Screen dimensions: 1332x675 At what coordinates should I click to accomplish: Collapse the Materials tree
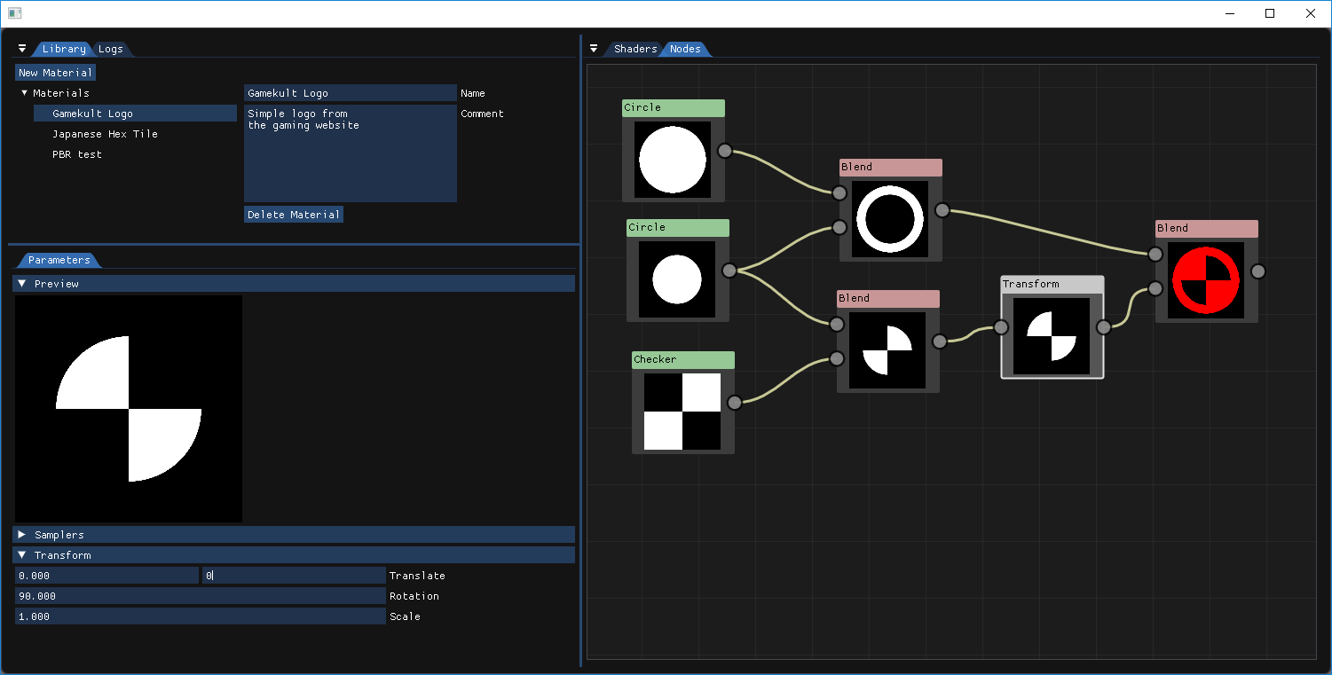coord(24,93)
